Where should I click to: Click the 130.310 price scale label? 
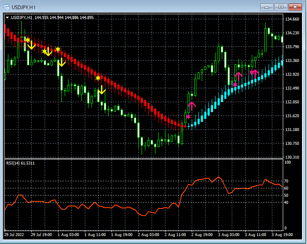[292, 157]
